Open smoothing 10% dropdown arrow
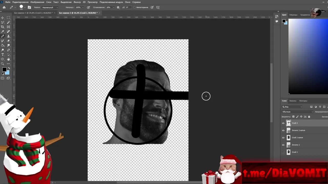 point(114,7)
